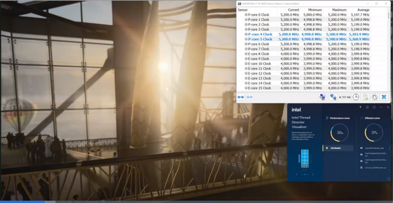The height and width of the screenshot is (203, 394).
Task: Go to next page in Thread Director
Action: tap(313, 174)
